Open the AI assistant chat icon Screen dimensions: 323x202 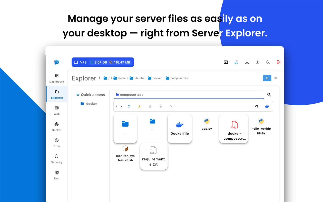pyautogui.click(x=236, y=62)
